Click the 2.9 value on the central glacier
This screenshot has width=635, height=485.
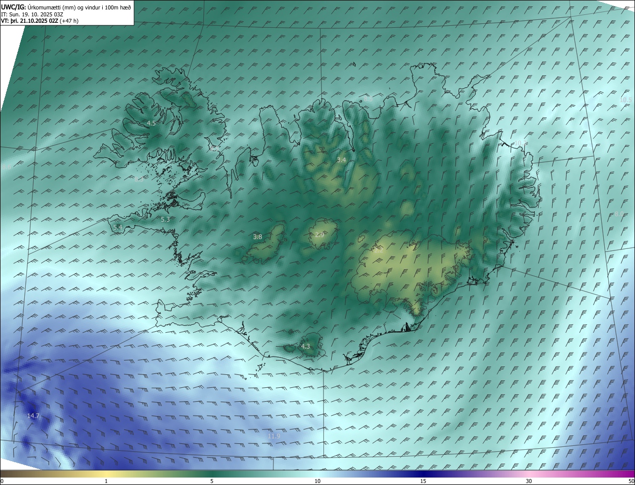coord(319,235)
